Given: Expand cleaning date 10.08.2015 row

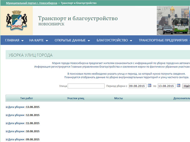Looking at the screenshot, I should coord(7,131).
